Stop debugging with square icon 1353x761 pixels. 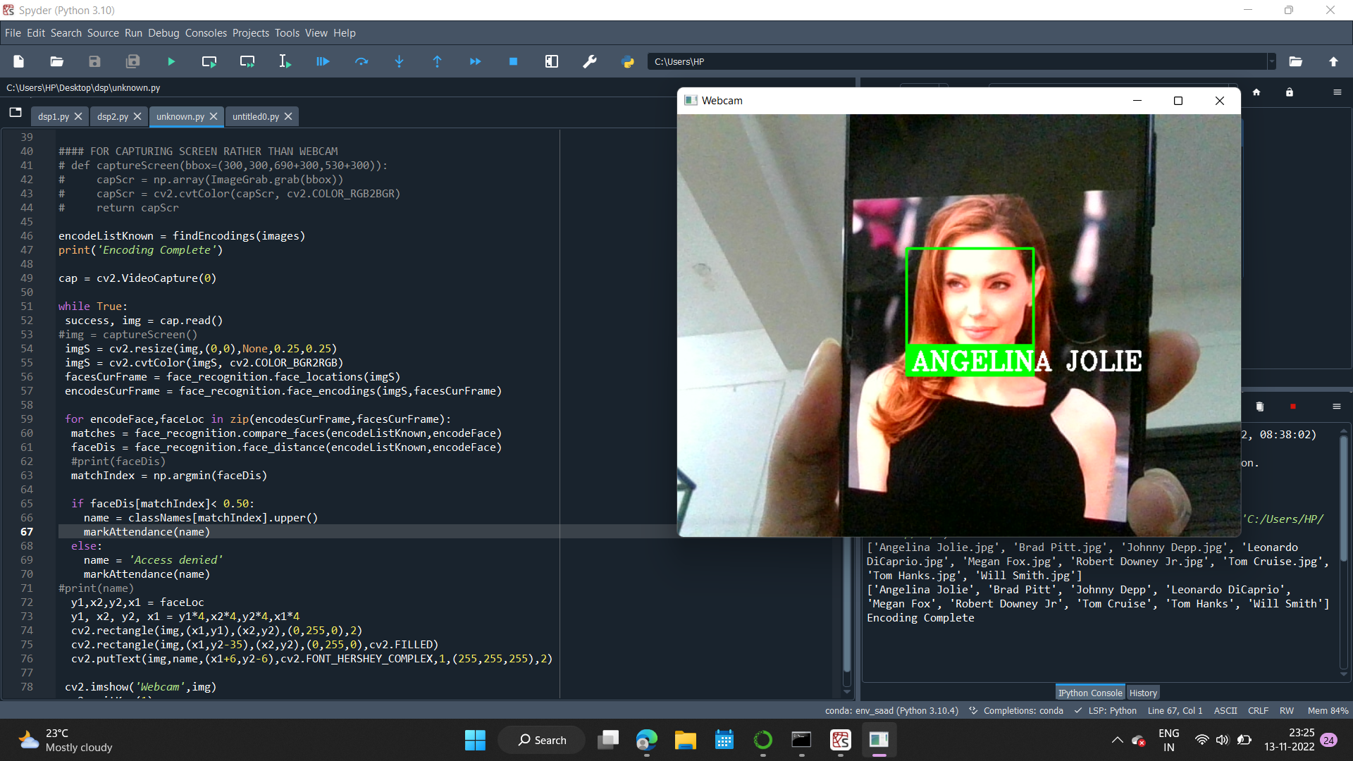[513, 62]
